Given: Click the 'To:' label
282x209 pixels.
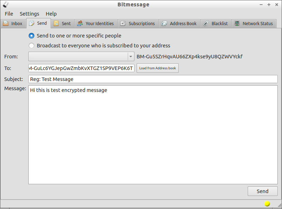Looking at the screenshot, I should [8, 68].
